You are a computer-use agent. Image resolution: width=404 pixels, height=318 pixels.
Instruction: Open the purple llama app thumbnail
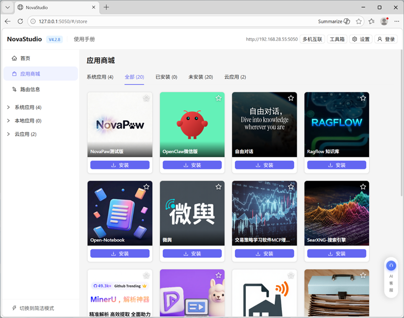pos(192,293)
